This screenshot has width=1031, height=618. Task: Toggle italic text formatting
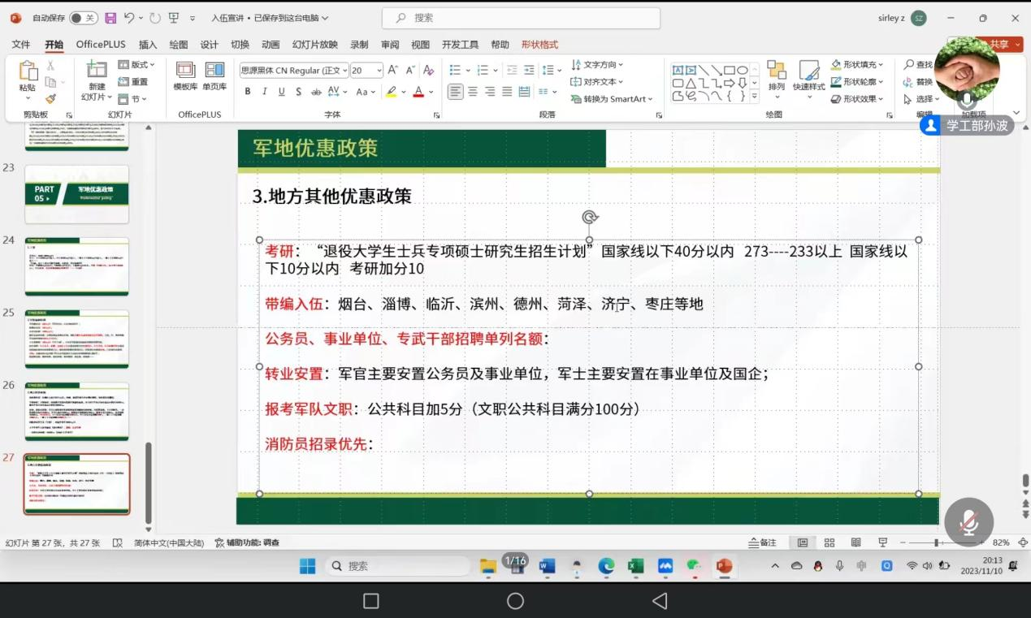tap(265, 92)
